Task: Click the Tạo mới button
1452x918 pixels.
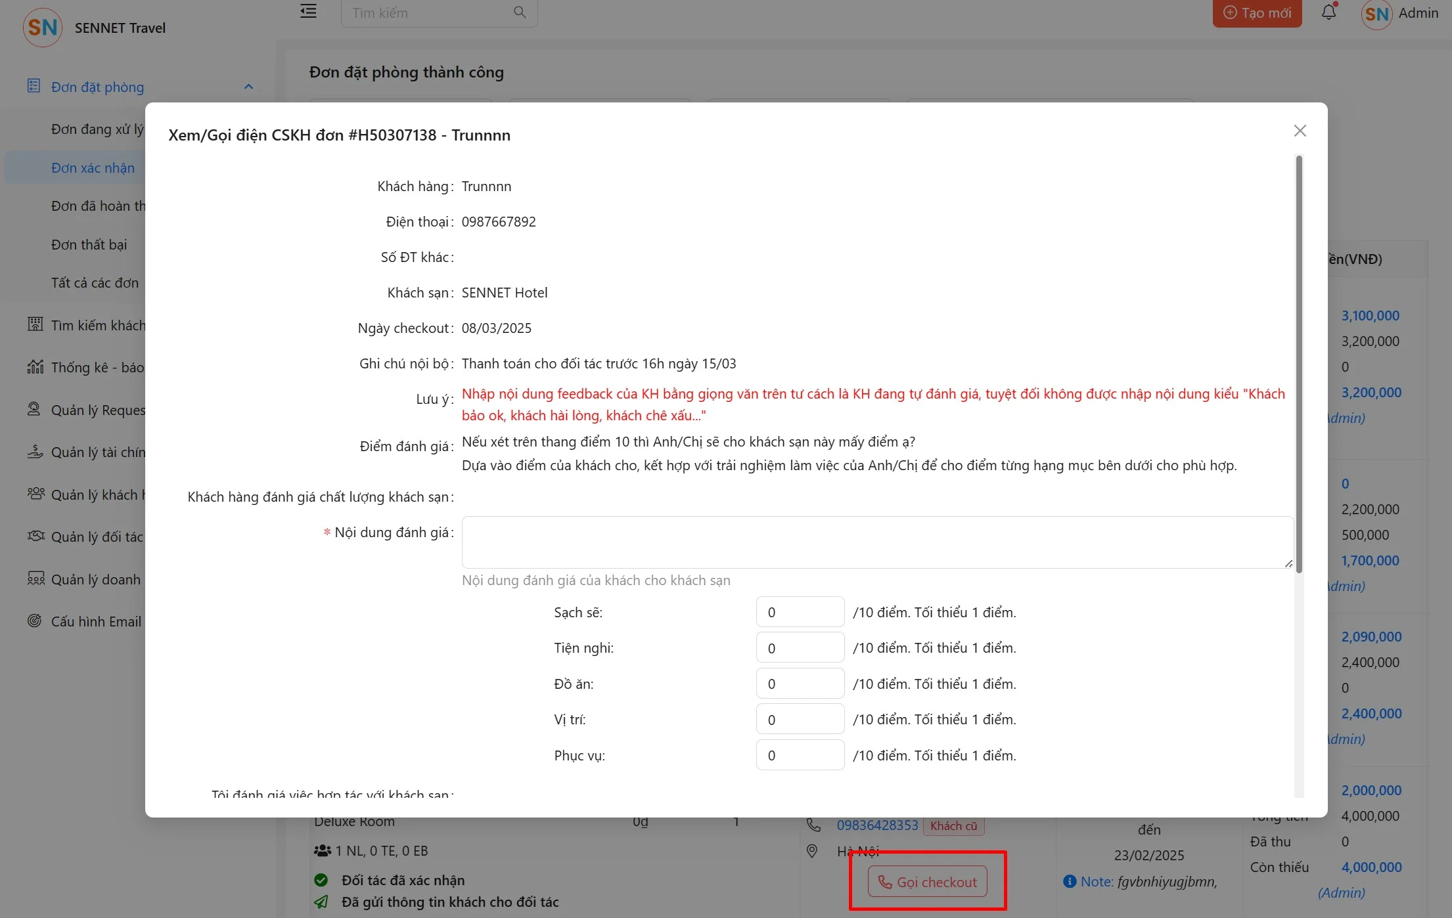Action: coord(1257,13)
